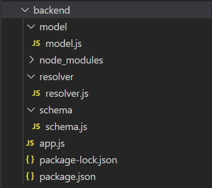Select the schema folder label
The image size is (212, 188).
[x=56, y=110]
